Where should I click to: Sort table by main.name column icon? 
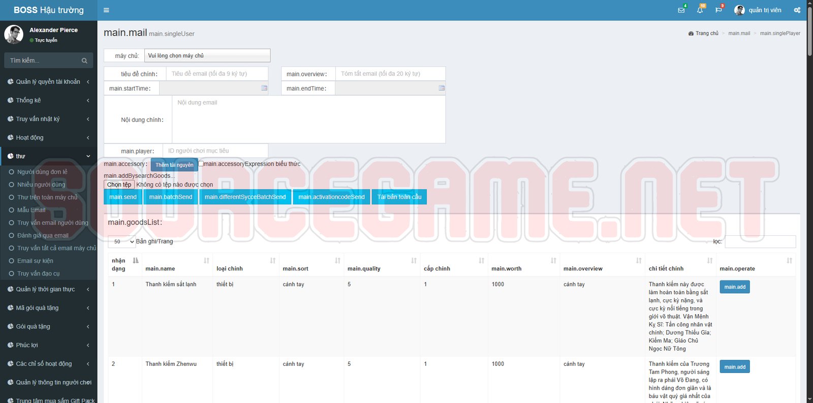pos(206,261)
